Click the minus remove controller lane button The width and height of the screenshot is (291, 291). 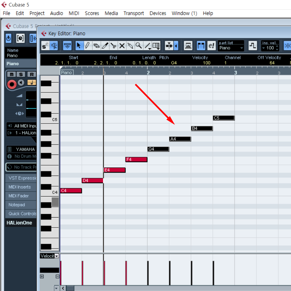(x=58, y=276)
